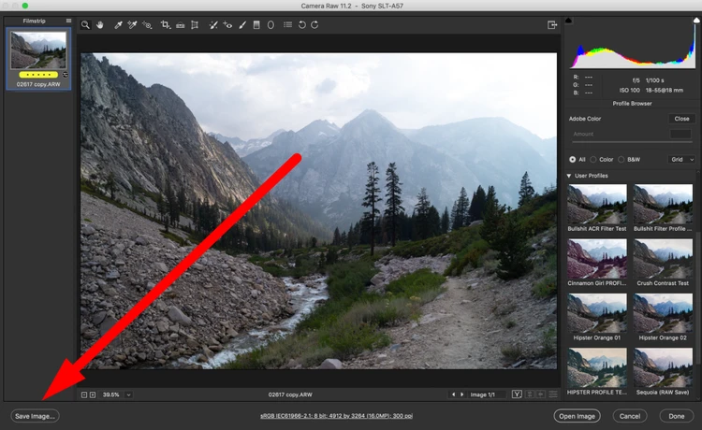This screenshot has width=702, height=430.
Task: Rotate image 90° clockwise
Action: 314,25
